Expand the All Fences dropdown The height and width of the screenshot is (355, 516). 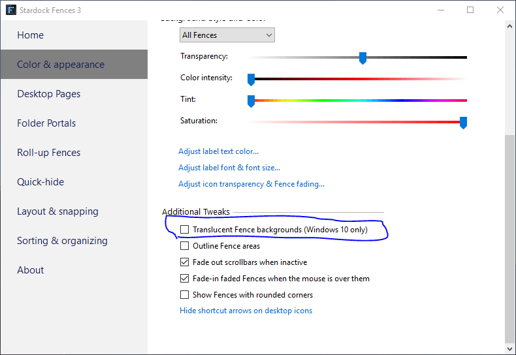pyautogui.click(x=227, y=35)
